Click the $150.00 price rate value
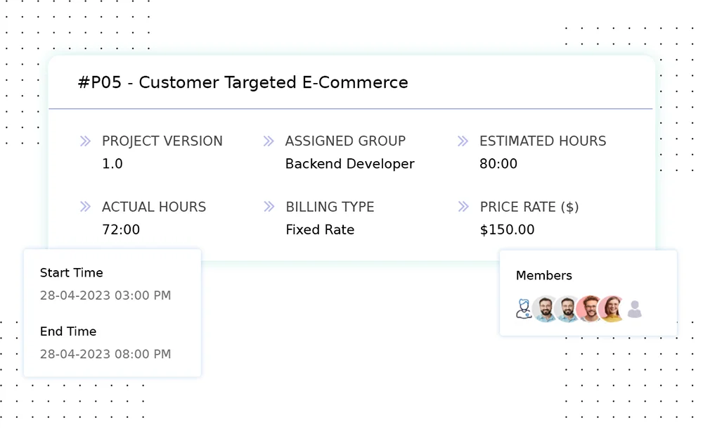This screenshot has height=432, width=703. (x=507, y=230)
